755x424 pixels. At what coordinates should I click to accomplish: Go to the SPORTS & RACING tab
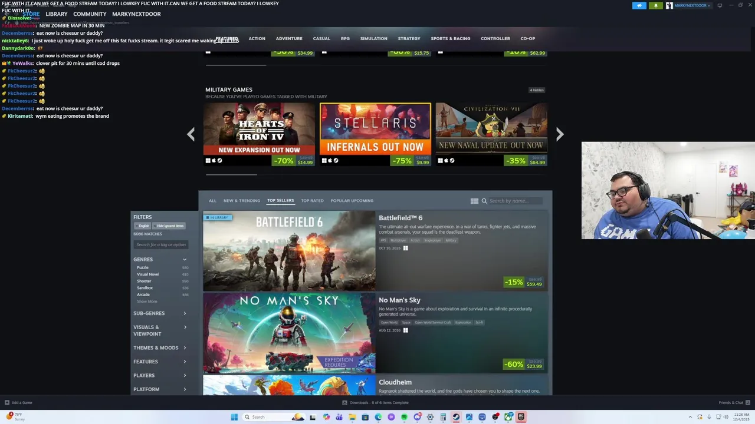coord(451,38)
